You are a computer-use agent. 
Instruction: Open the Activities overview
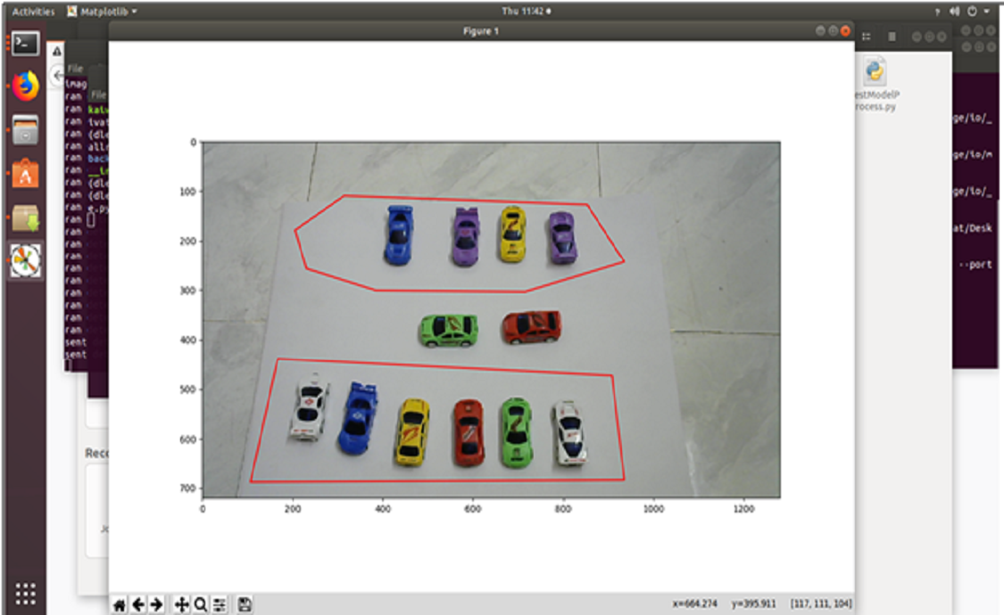pos(33,12)
